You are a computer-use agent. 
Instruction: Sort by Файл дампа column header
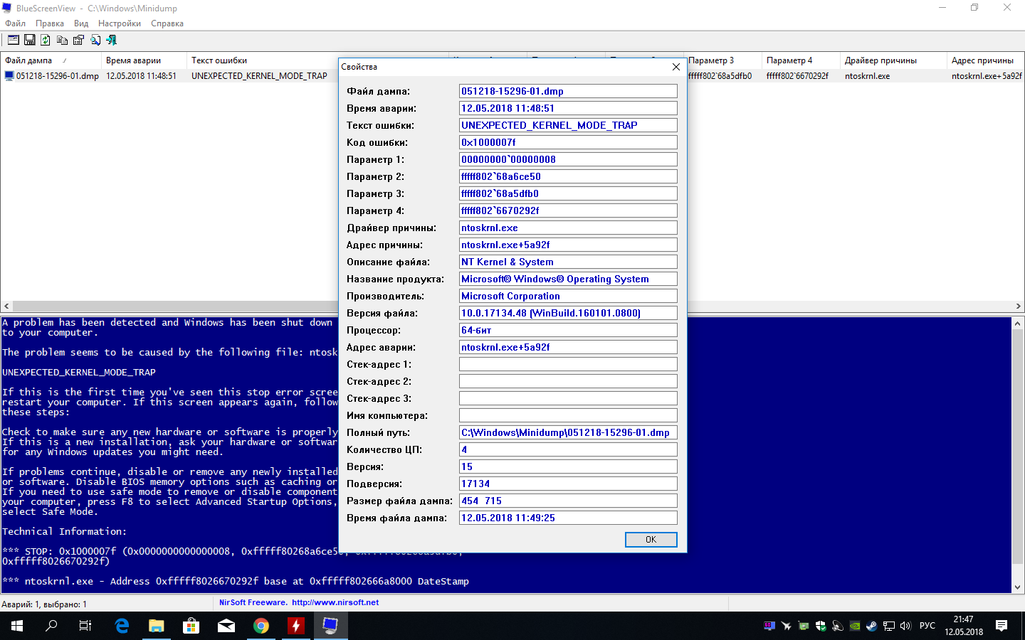[x=51, y=60]
